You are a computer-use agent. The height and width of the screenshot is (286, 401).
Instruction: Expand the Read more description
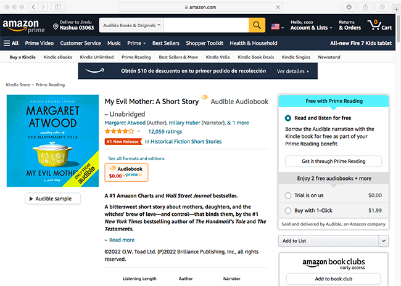click(x=119, y=240)
